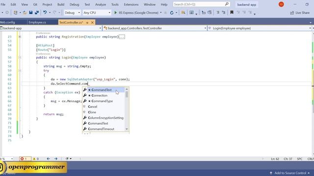Click the browser refresh icon
Screen dimensions: 314x176
(x=172, y=13)
